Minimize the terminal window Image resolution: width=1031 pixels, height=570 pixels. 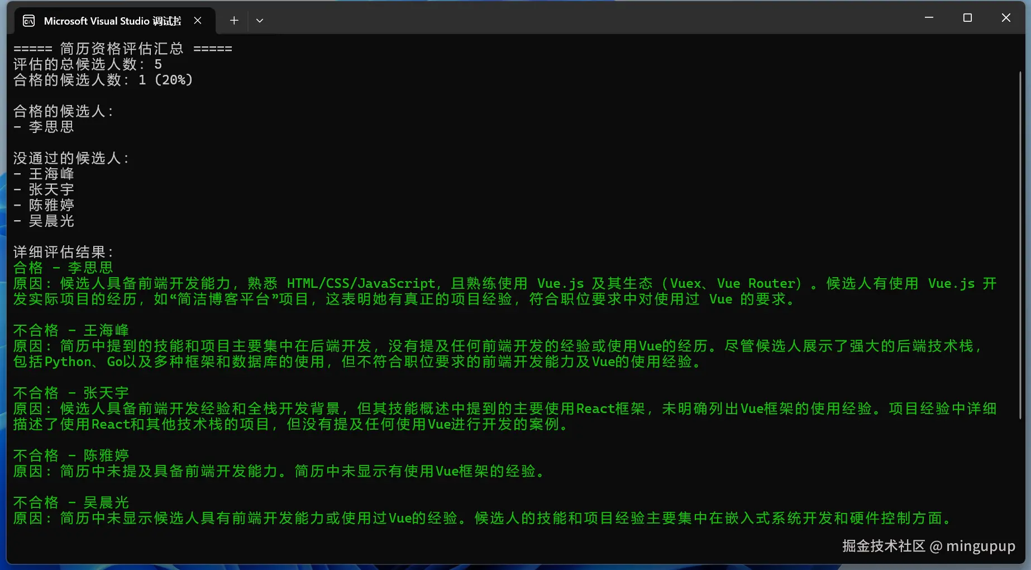(928, 17)
